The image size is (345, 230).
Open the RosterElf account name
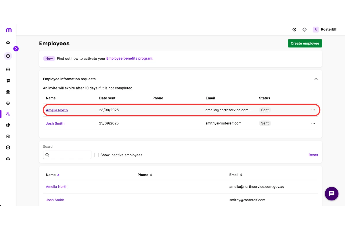(x=329, y=30)
